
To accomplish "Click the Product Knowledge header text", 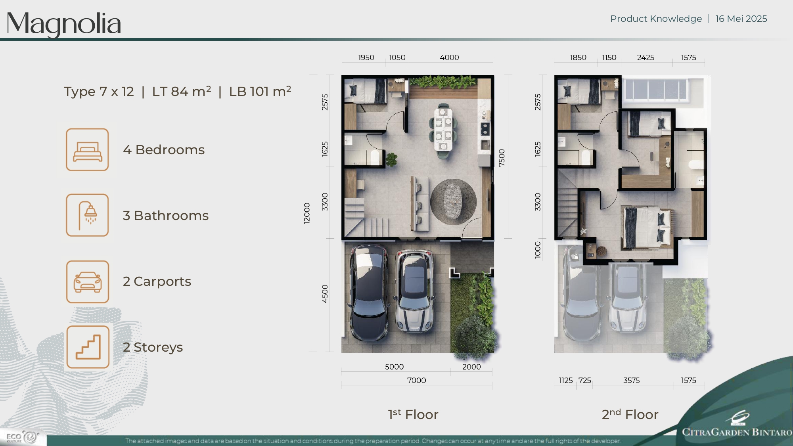I will click(x=656, y=19).
